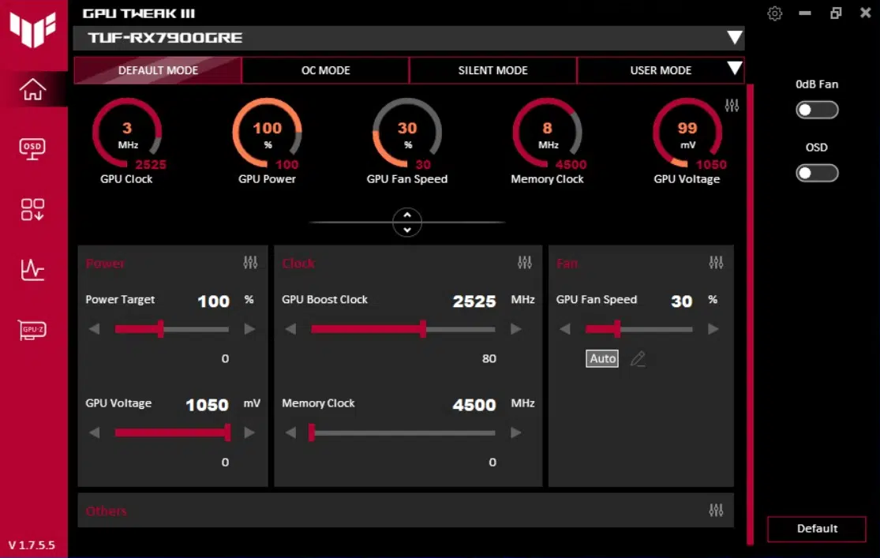
Task: Decrease GPU Fan Speed with left arrow
Action: 564,329
